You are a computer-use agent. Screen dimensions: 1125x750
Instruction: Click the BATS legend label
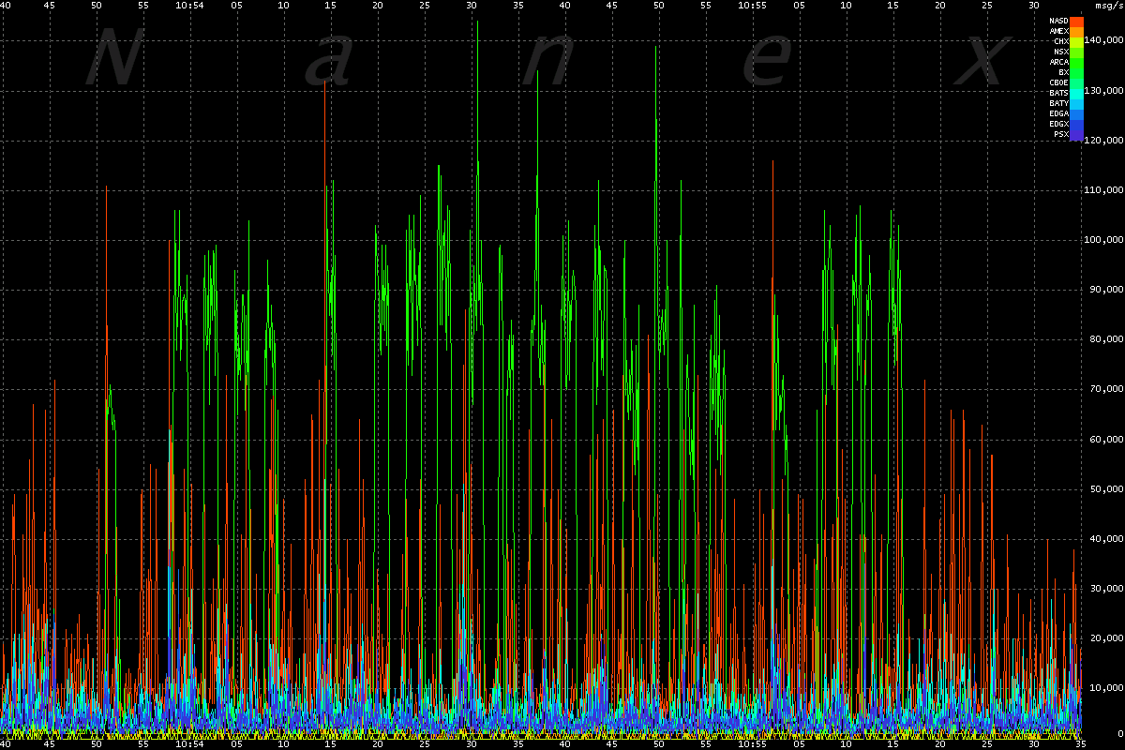pos(1058,92)
